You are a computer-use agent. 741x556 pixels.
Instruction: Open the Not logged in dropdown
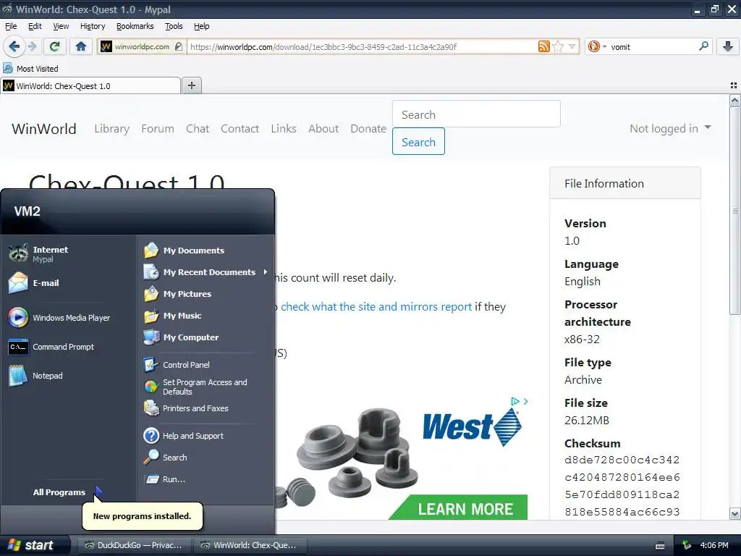pos(670,128)
